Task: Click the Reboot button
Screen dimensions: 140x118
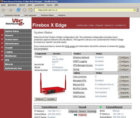Action: (40, 99)
